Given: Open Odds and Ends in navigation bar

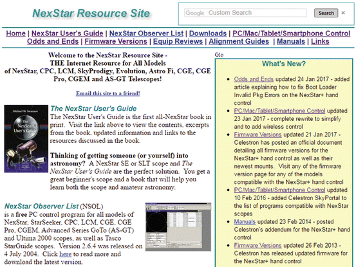Looking at the screenshot, I should tap(53, 42).
